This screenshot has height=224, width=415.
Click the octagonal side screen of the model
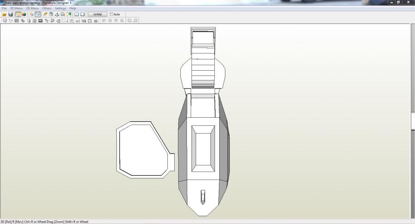pos(145,150)
